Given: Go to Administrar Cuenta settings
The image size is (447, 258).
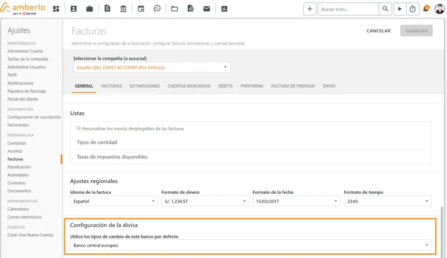Looking at the screenshot, I should (25, 51).
